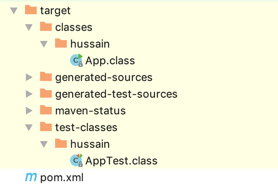The width and height of the screenshot is (278, 187).
Task: Click the App.class file icon
Action: 76,61
